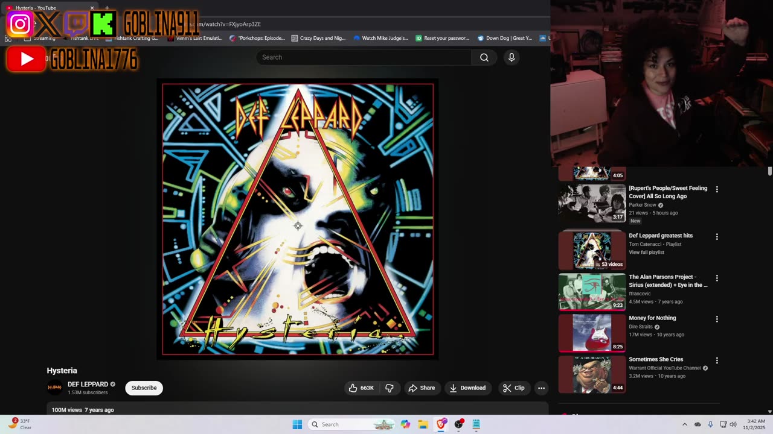This screenshot has height=434, width=773.
Task: Click the microphone tray icon
Action: click(x=710, y=424)
